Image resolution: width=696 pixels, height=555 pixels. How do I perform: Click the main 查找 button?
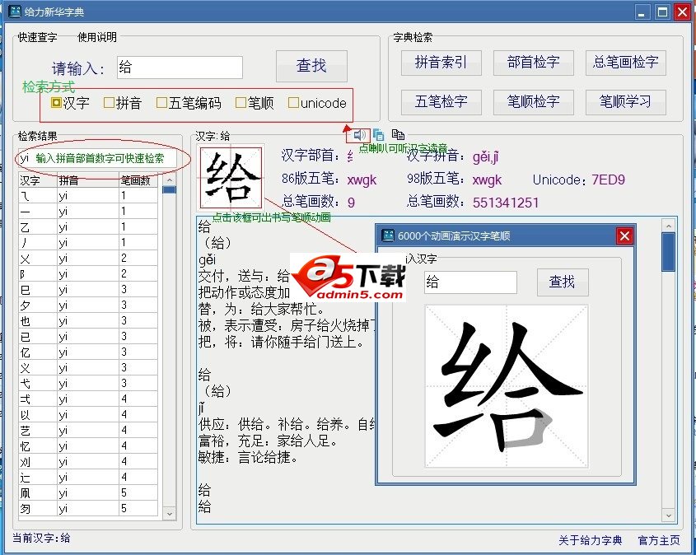311,66
